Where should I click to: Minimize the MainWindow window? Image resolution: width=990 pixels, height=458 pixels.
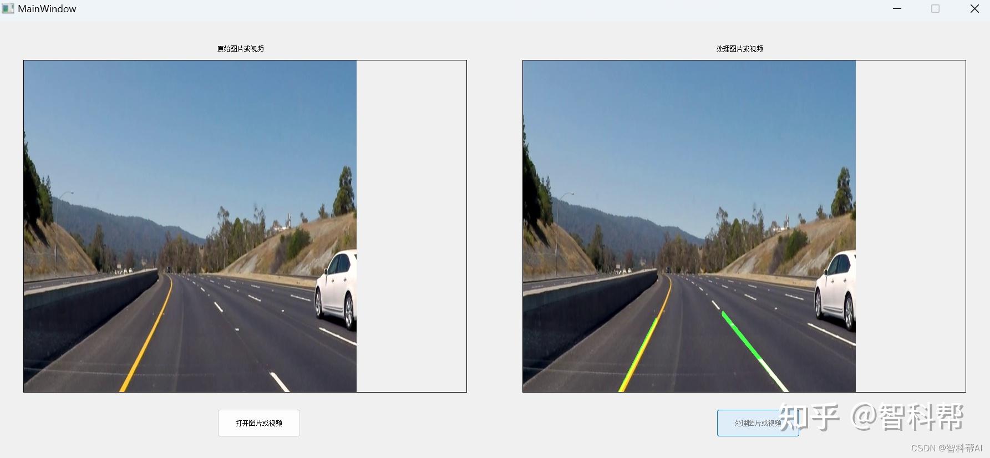(897, 9)
